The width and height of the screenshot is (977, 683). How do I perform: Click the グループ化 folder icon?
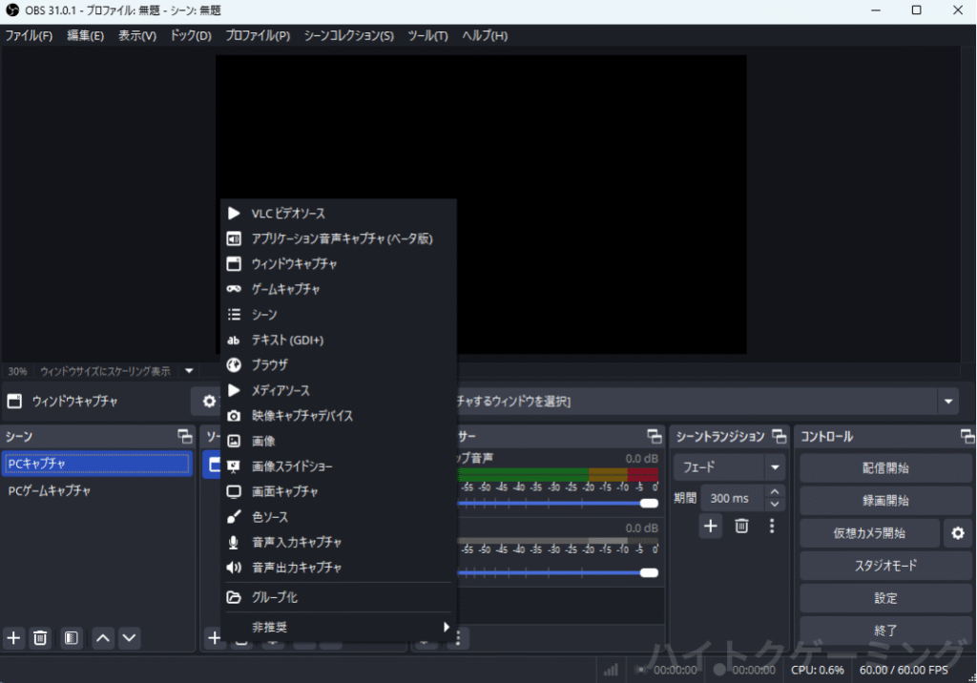(x=234, y=597)
